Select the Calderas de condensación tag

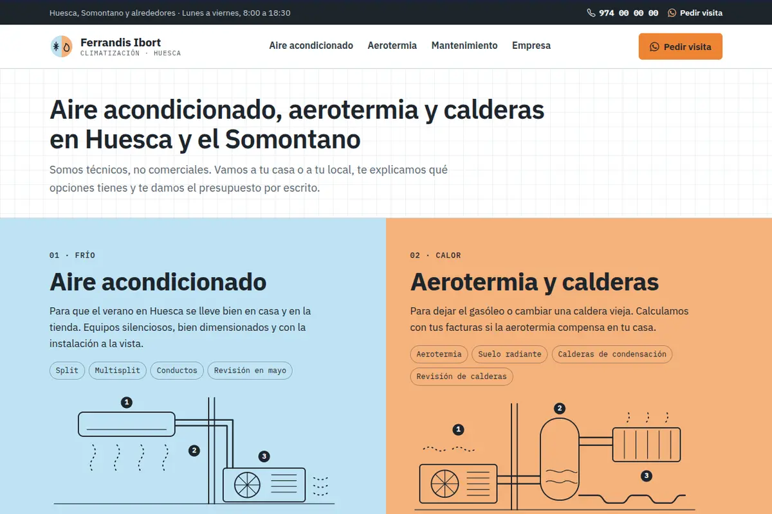click(612, 354)
